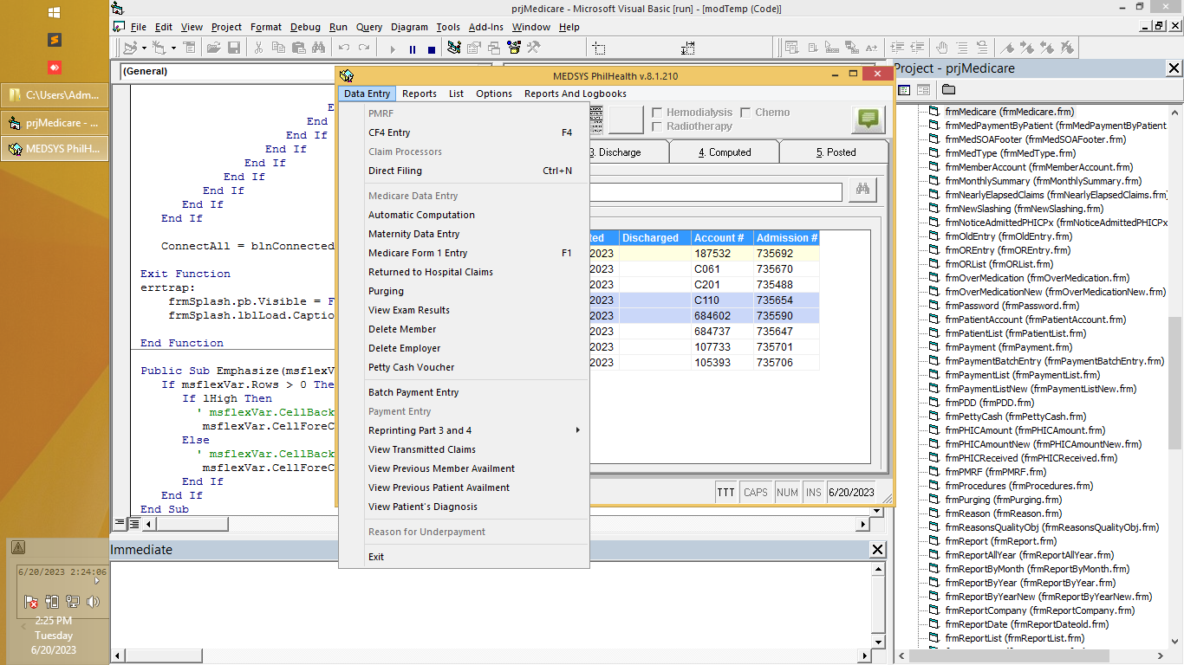The width and height of the screenshot is (1184, 665).
Task: Click the Break (pause) button in VB toolbar
Action: [412, 49]
